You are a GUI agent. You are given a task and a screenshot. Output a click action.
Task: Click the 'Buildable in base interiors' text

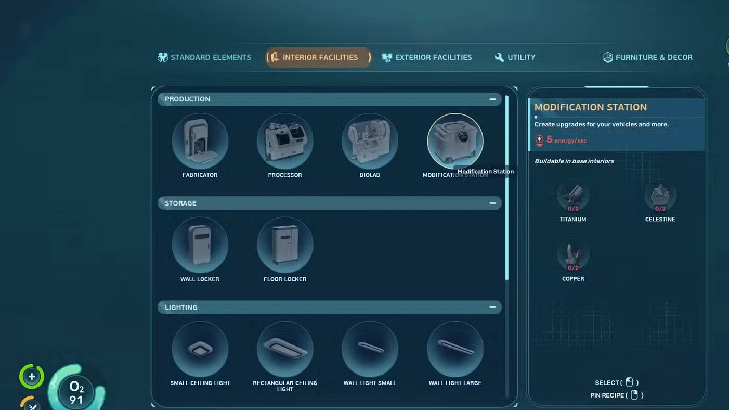point(574,161)
